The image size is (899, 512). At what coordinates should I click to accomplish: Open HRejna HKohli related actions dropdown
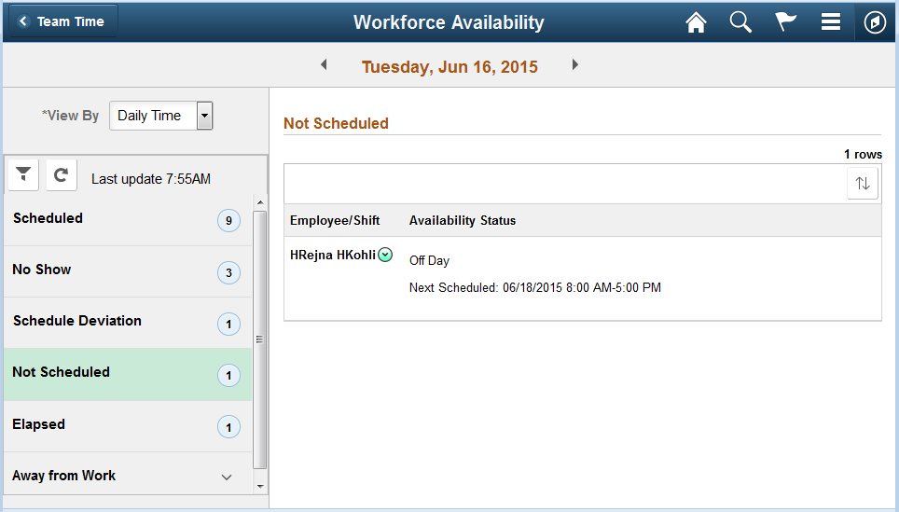385,255
